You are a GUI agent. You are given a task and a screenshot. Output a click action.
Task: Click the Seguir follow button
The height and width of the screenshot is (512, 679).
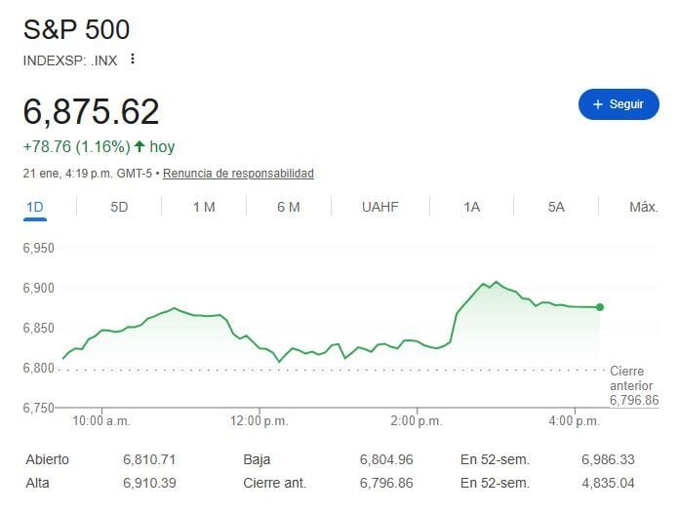coord(619,104)
